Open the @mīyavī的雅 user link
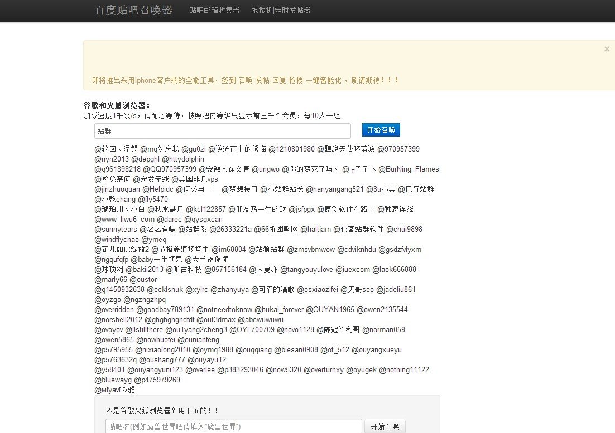This screenshot has height=433, width=615. tap(114, 390)
